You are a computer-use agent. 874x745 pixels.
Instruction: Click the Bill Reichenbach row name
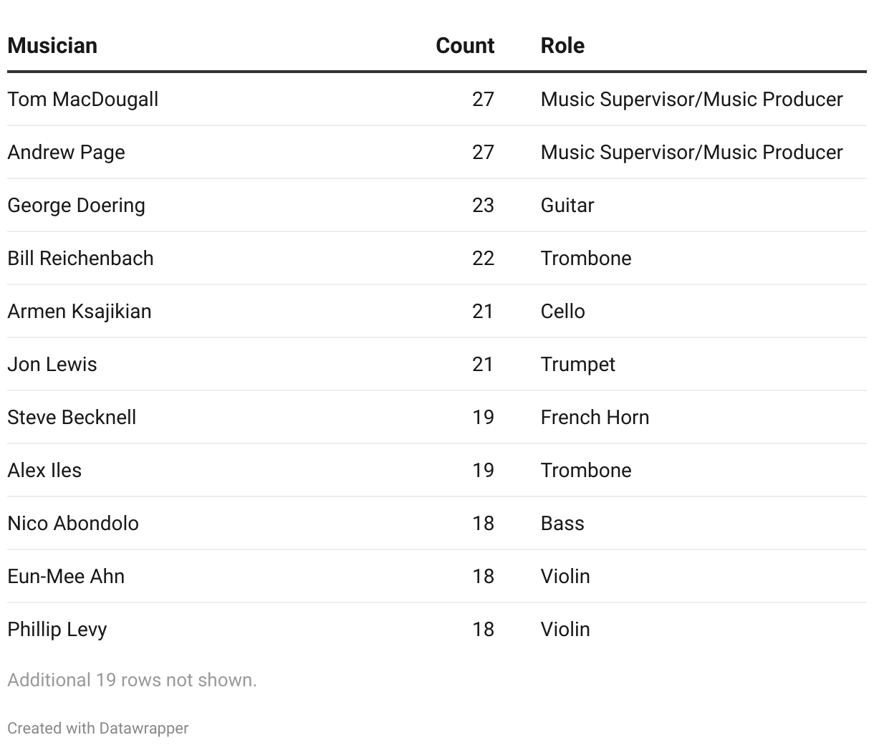80,258
